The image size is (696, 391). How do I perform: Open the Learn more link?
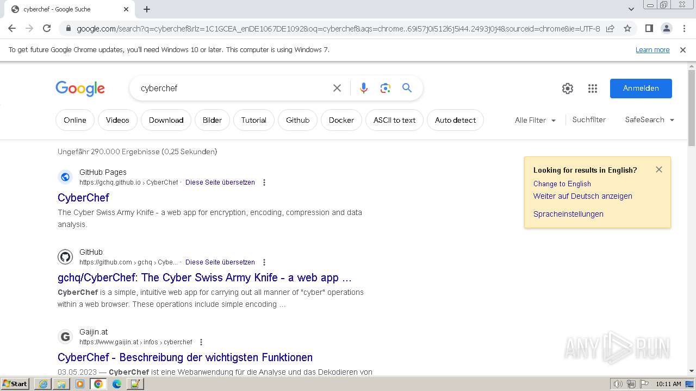click(652, 50)
